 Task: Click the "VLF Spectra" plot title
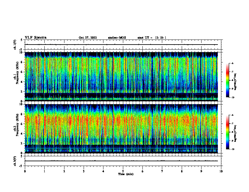(x=36, y=38)
